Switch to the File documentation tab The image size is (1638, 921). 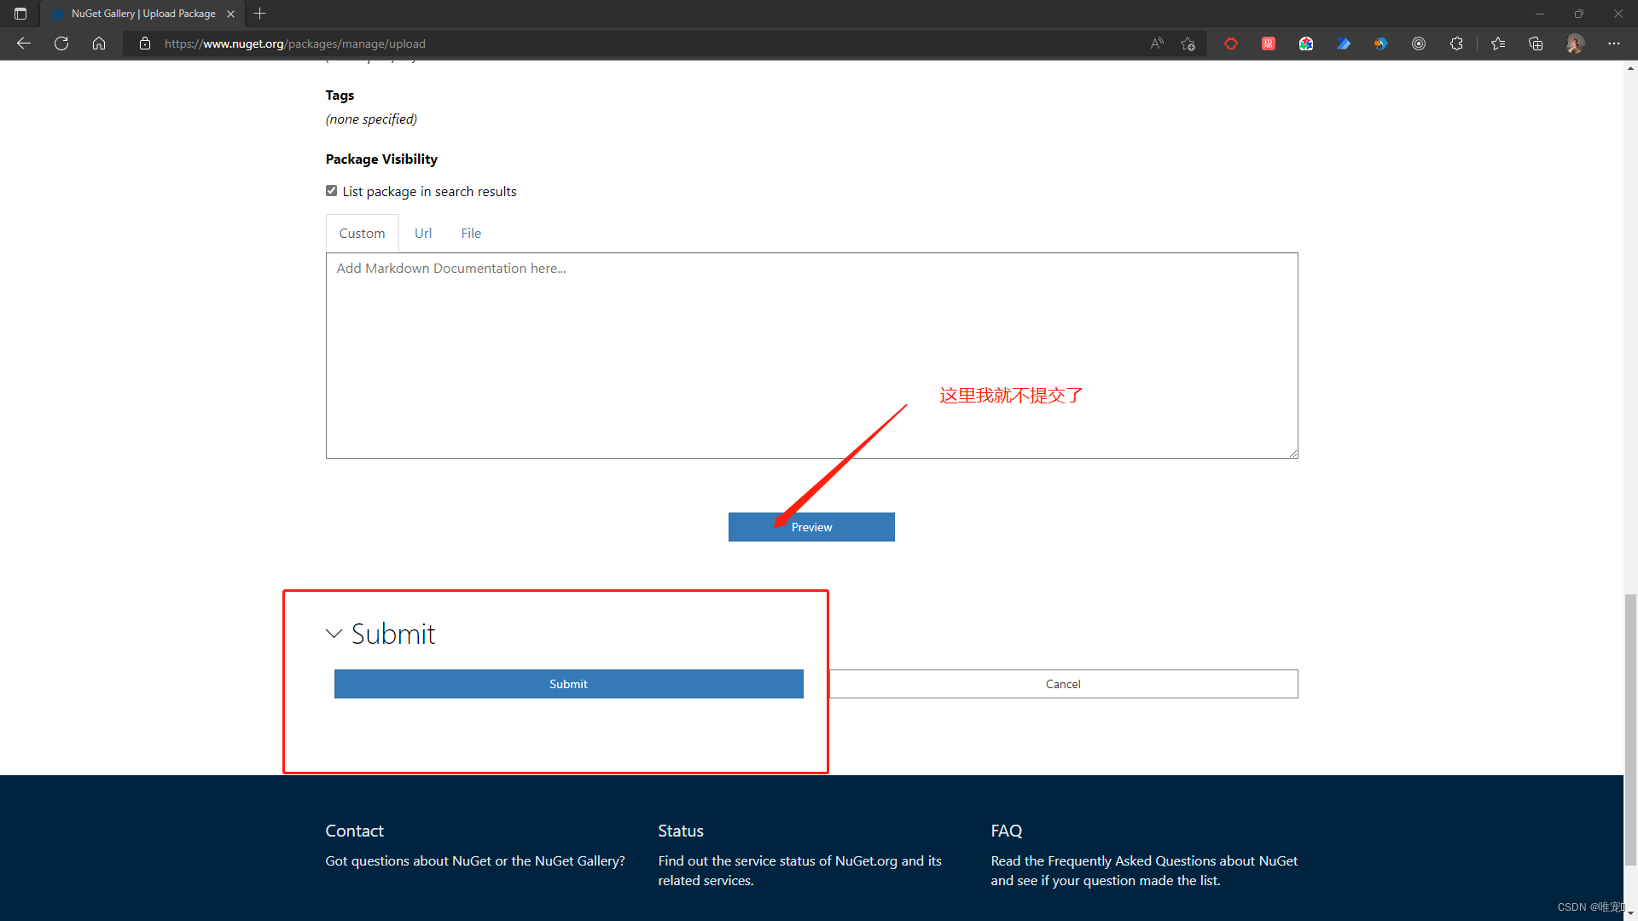pyautogui.click(x=471, y=234)
